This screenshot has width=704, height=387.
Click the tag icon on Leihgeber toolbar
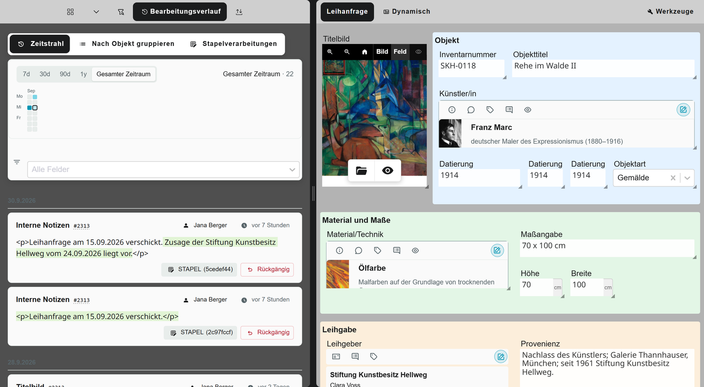click(374, 357)
